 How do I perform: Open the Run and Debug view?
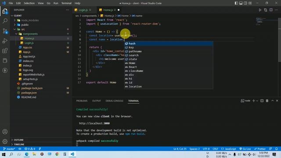[x=5, y=41]
